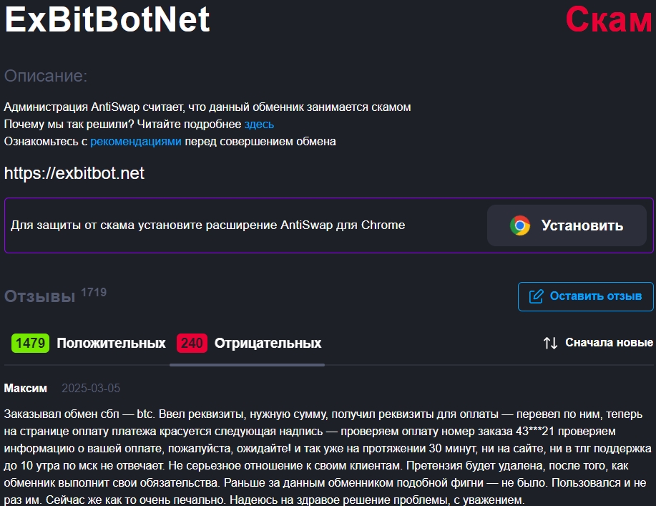Click the green 1479 count badge
Viewport: 656px width, 506px height.
tap(30, 343)
